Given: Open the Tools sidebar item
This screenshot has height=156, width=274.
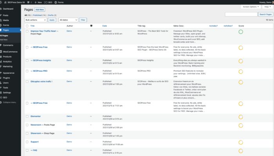Looking at the screenshot, I should pyautogui.click(x=5, y=88).
